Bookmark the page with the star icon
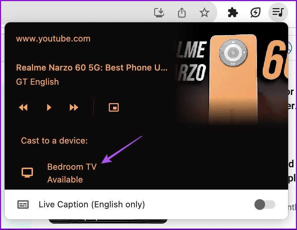 [204, 12]
